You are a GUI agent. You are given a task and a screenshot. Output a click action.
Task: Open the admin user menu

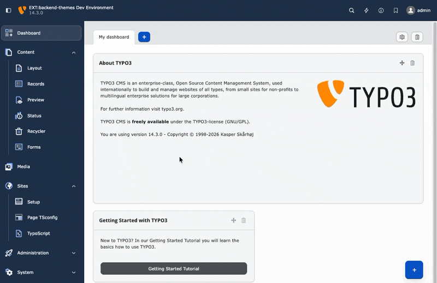pos(418,10)
